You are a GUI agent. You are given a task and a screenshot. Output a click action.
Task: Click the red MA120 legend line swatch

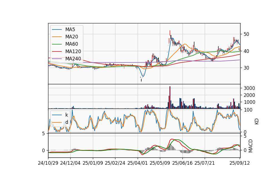pyautogui.click(x=57, y=51)
